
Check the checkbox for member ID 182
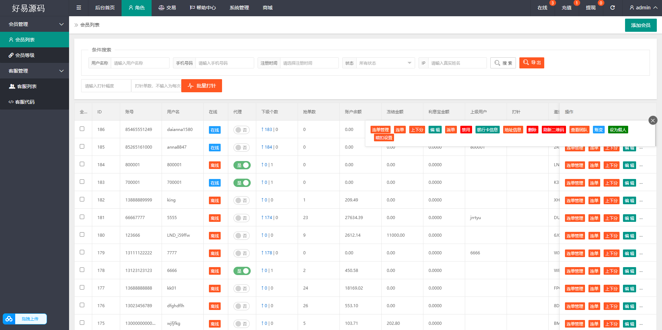coord(82,199)
